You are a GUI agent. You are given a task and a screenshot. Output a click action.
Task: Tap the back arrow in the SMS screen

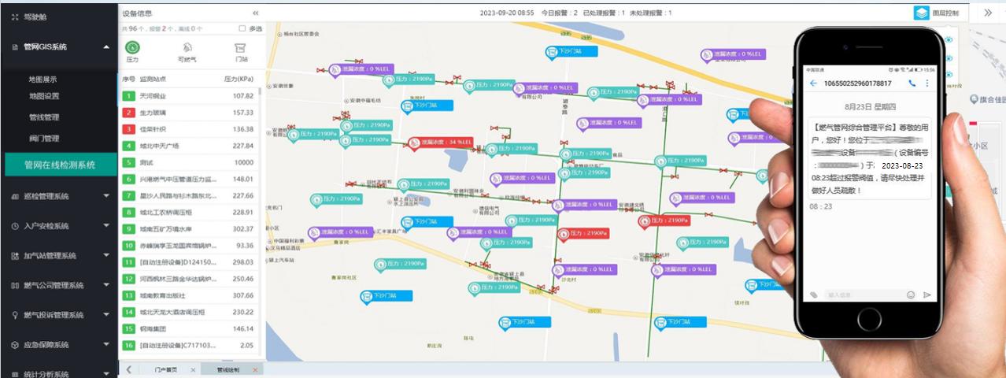pos(813,83)
